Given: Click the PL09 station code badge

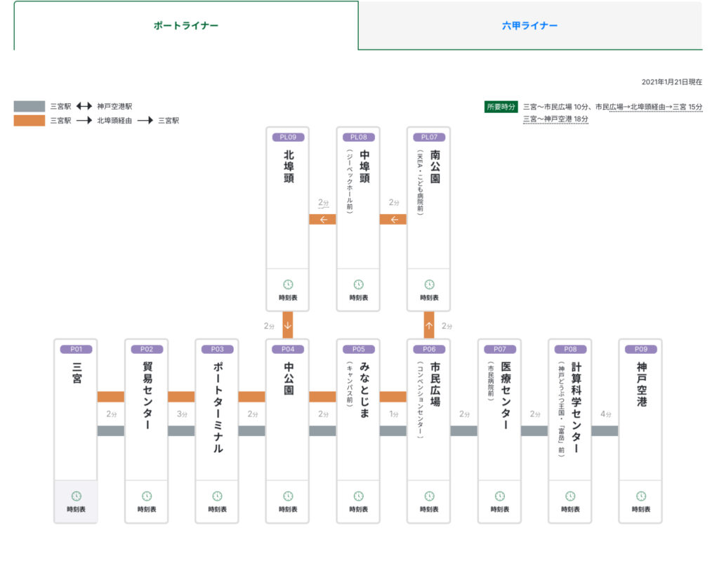Looking at the screenshot, I should tap(288, 137).
